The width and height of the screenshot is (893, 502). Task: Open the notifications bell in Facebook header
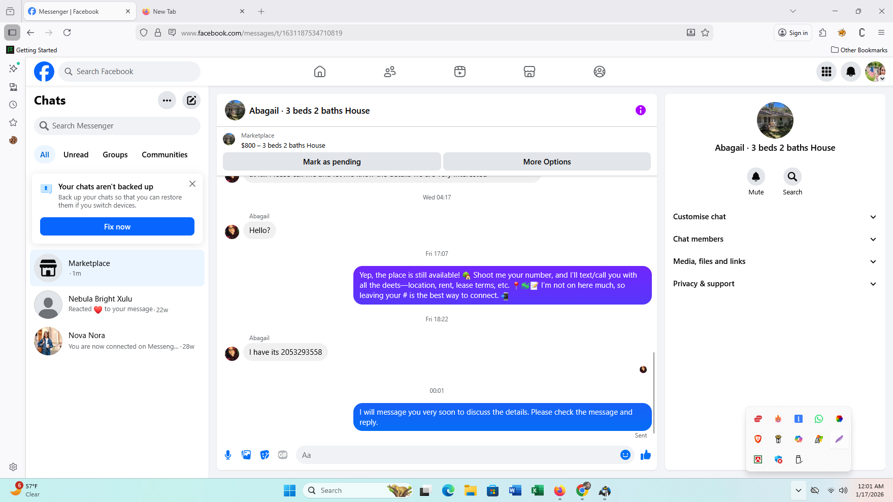[x=851, y=72]
